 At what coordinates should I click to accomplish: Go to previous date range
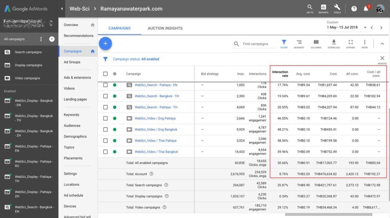[372, 27]
